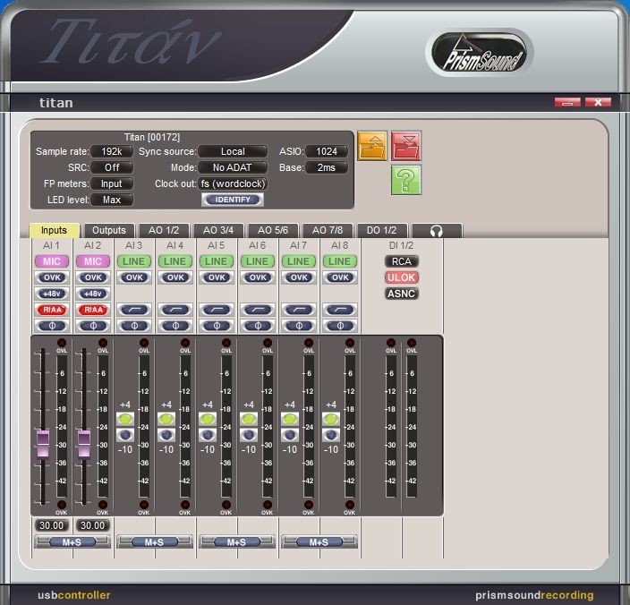
Task: Toggle M+S for AI 3/4 pair
Action: [x=155, y=542]
